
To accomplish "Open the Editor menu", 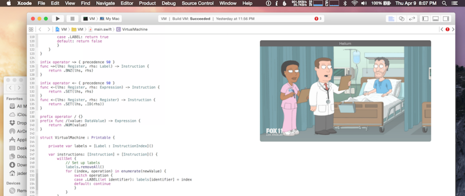I will [x=127, y=3].
